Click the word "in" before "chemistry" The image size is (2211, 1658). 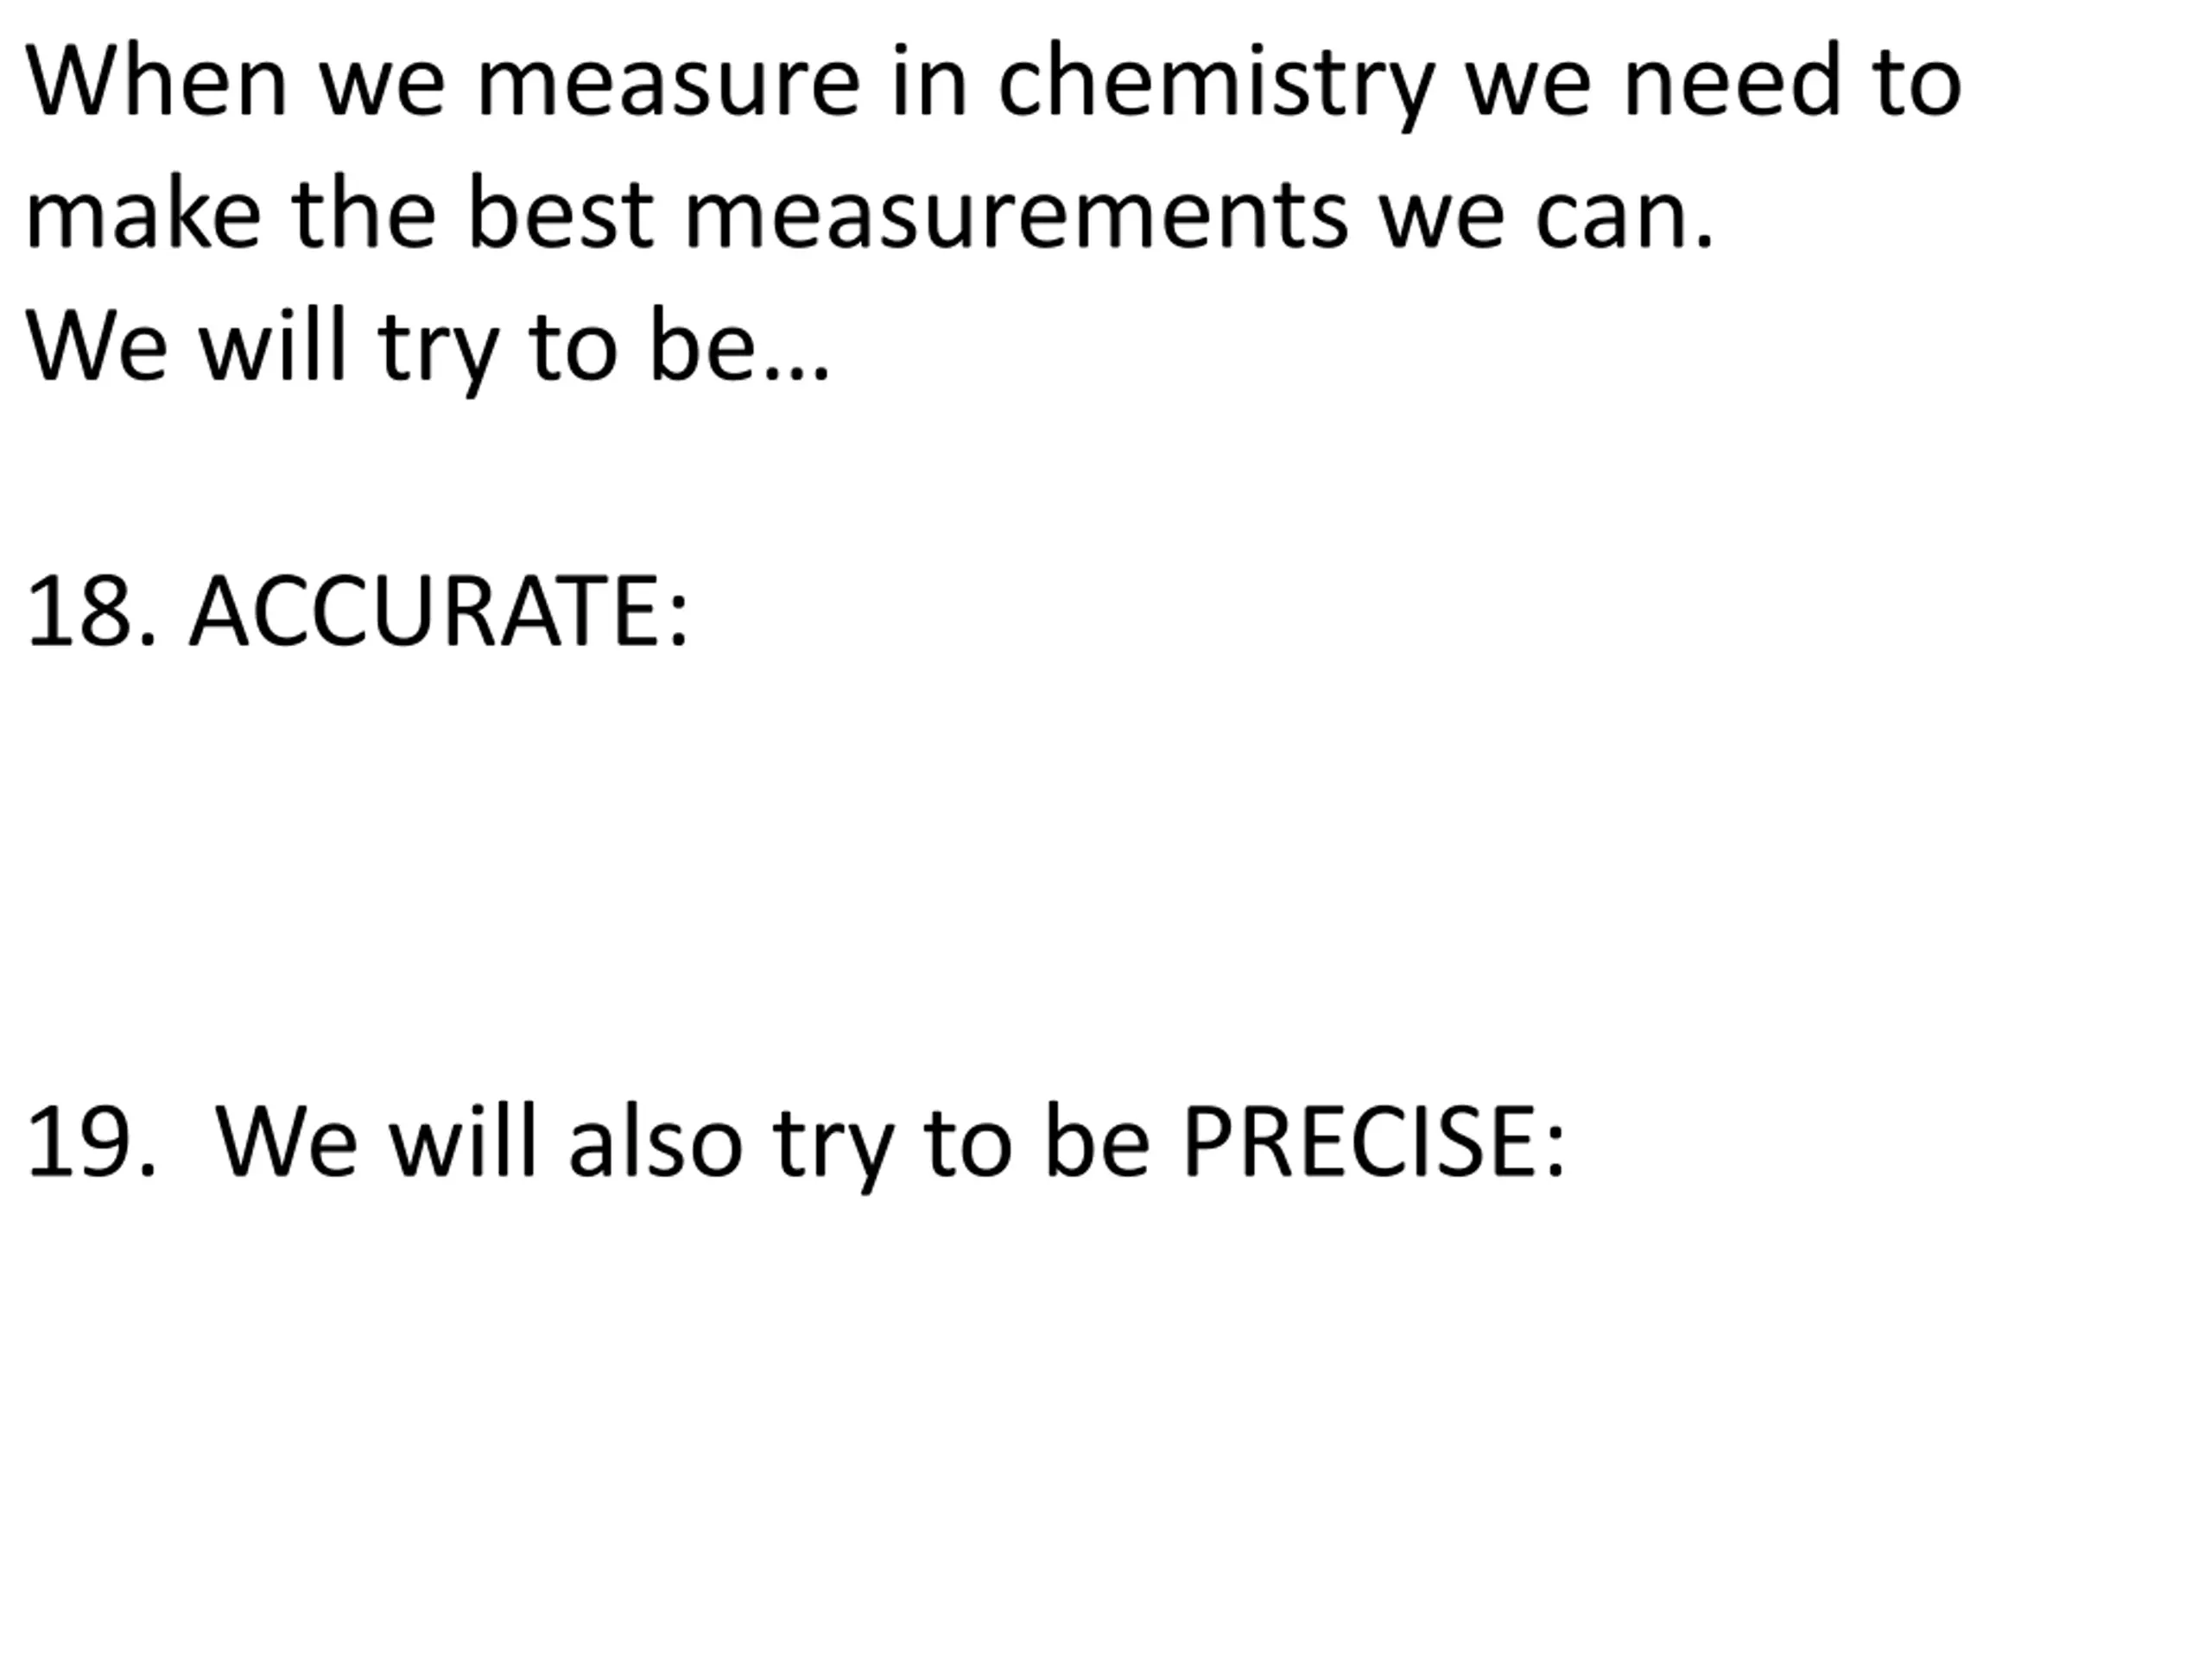coord(928,82)
